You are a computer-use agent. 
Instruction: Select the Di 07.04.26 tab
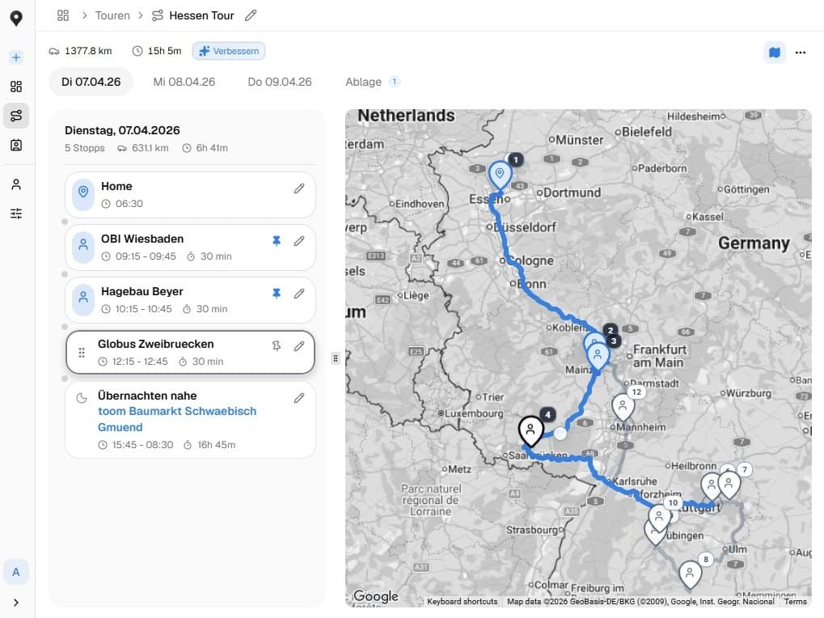91,82
